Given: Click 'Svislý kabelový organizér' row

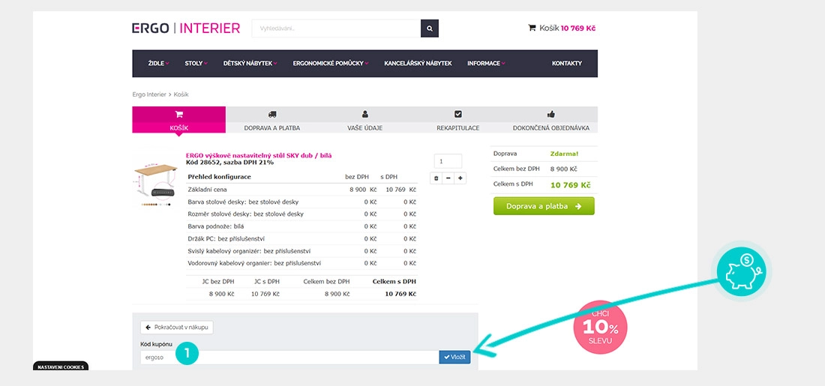Looking at the screenshot, I should click(302, 251).
